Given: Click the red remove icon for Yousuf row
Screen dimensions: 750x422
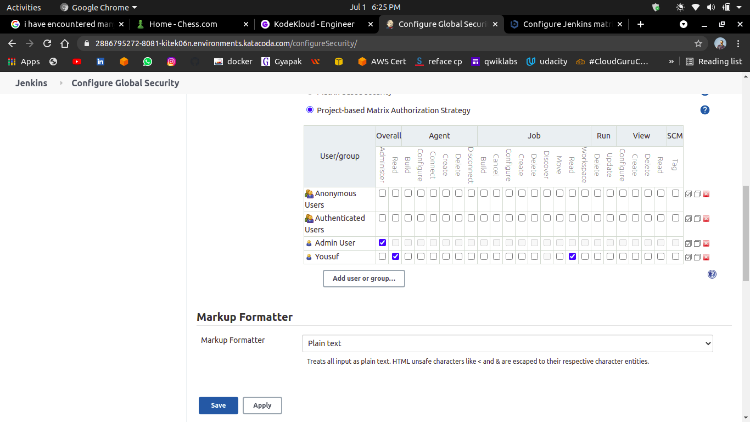Looking at the screenshot, I should [706, 257].
